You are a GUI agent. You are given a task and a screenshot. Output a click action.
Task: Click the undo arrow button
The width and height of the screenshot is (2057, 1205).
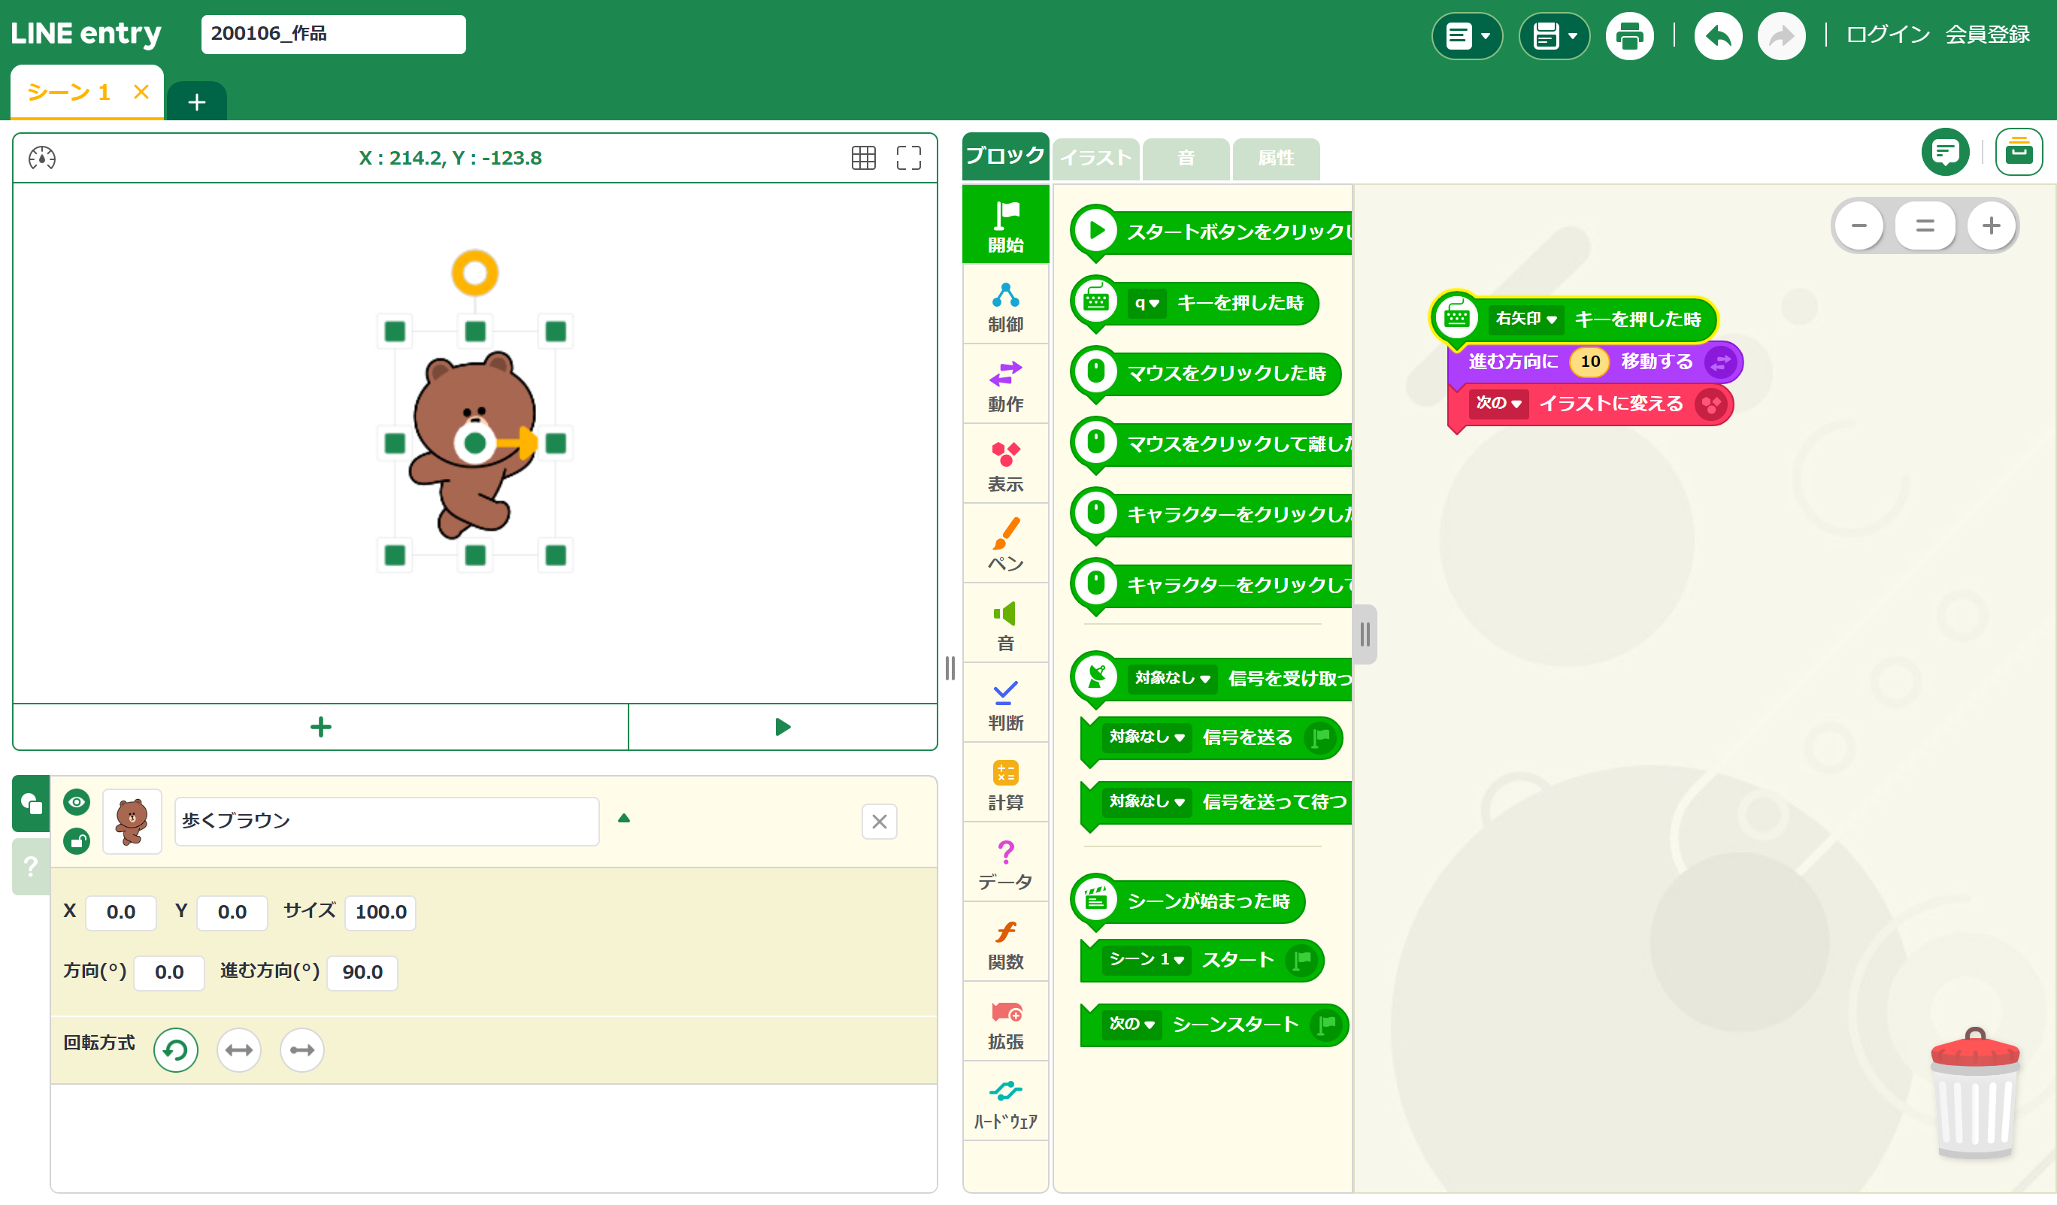tap(1717, 35)
